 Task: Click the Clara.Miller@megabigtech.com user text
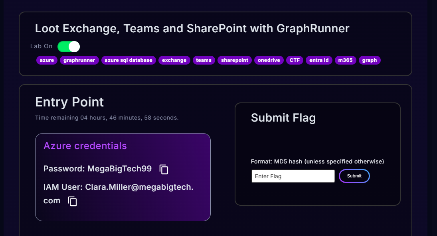(x=119, y=194)
